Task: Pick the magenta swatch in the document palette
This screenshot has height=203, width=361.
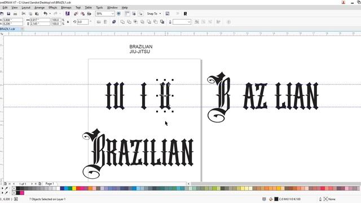Action: (x=22, y=193)
